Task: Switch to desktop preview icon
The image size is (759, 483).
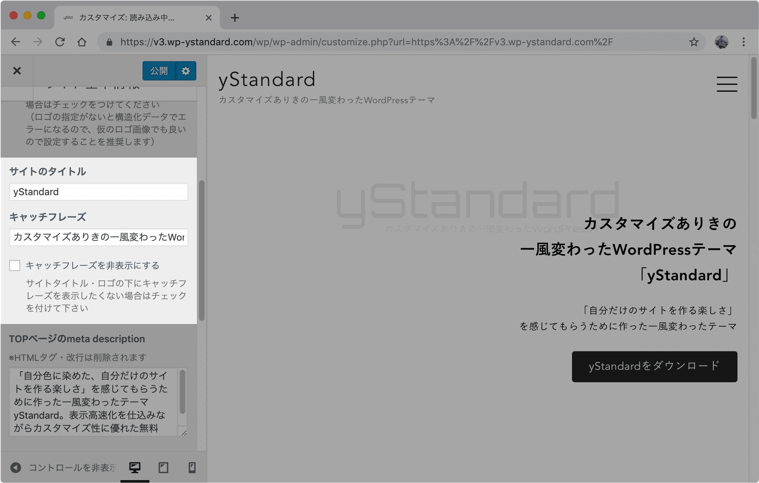Action: coord(135,468)
